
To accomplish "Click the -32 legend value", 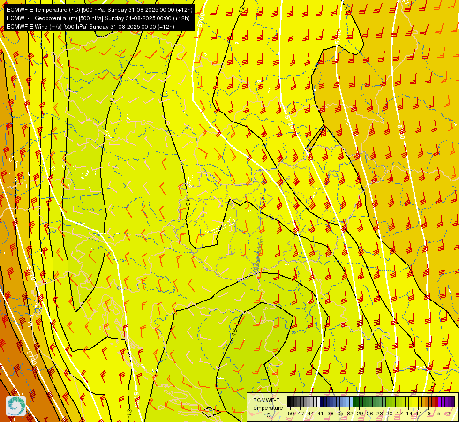I will pos(349,414).
